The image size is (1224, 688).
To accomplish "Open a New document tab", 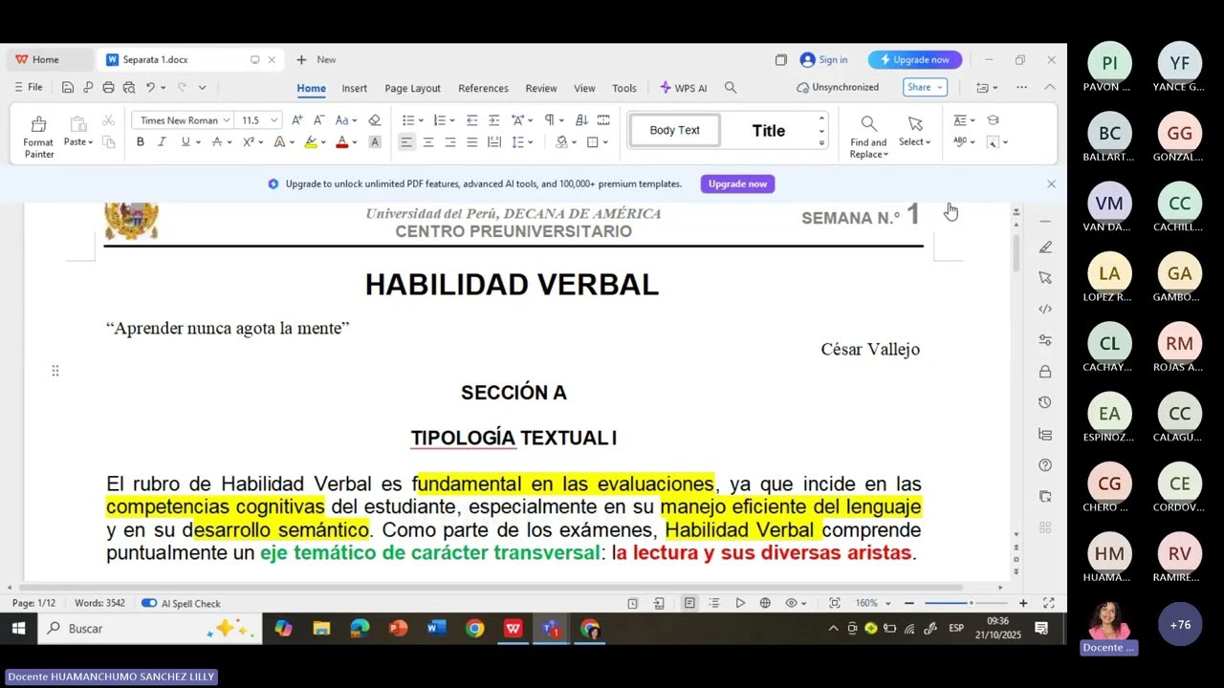I will (x=317, y=59).
